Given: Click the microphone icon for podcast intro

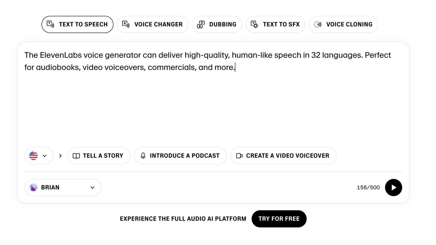Looking at the screenshot, I should point(143,156).
